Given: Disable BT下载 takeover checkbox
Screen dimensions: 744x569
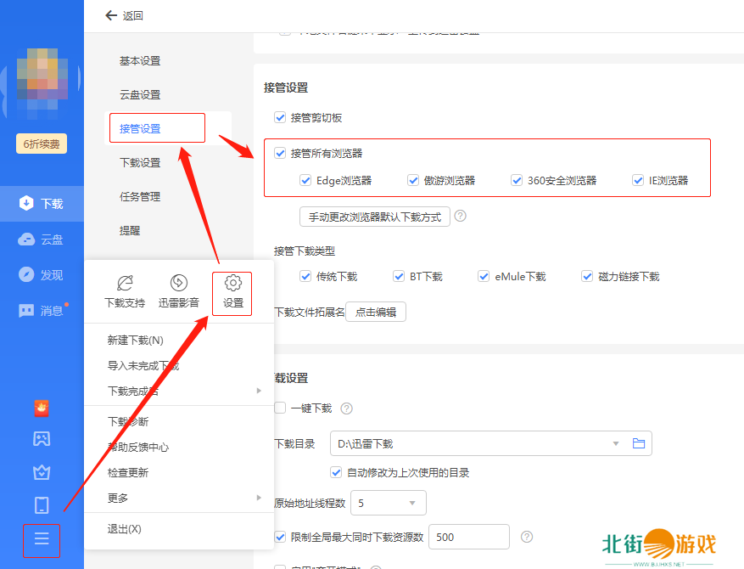Looking at the screenshot, I should point(399,276).
